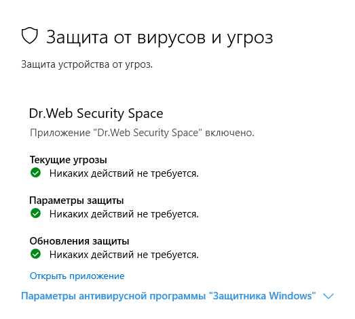This screenshot has width=355, height=319.
Task: Open Параметры антивирусной программы "Защитника Windows" link
Action: 168,296
